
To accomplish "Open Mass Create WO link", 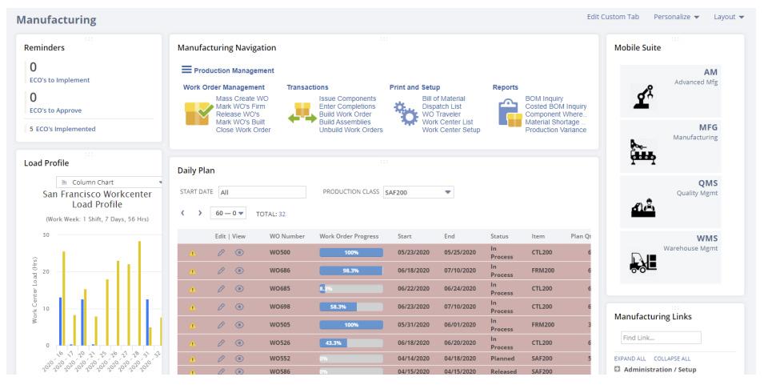I will pos(242,98).
